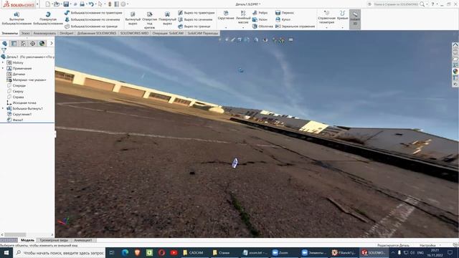Select Ребро (Rib) tool
Viewport: 459px width, 258px height.
[x=260, y=13]
